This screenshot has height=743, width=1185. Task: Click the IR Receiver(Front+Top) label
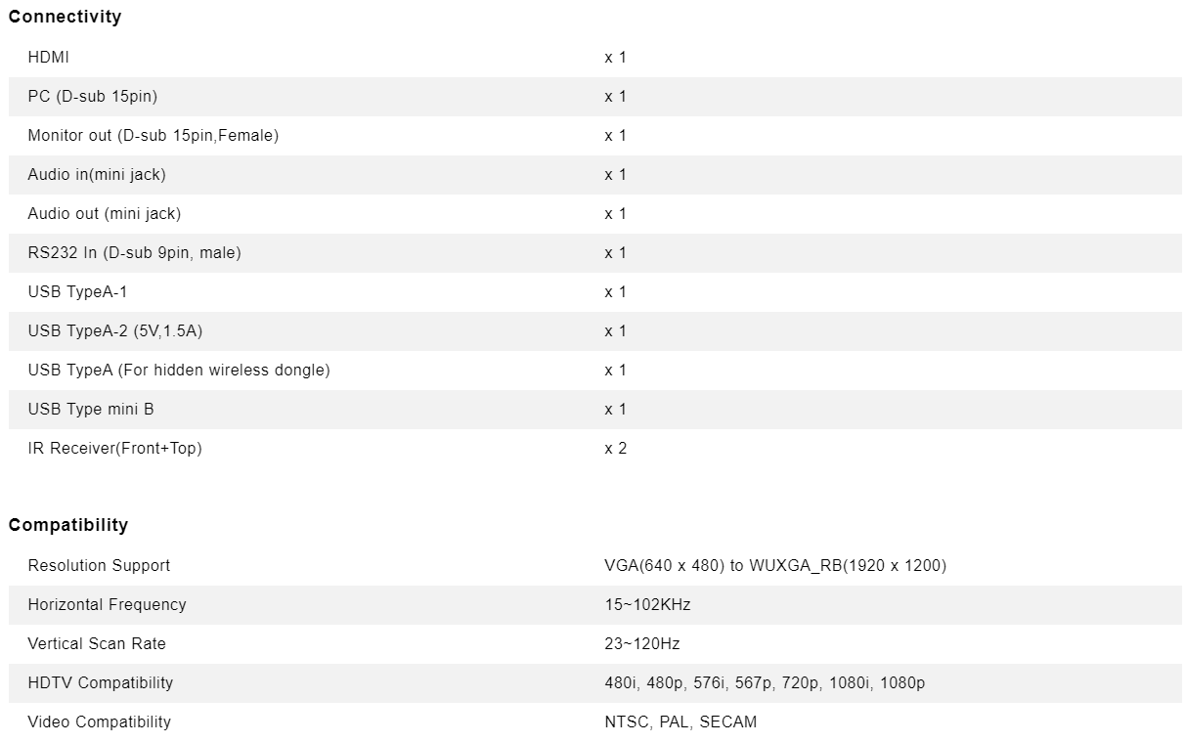(x=115, y=449)
